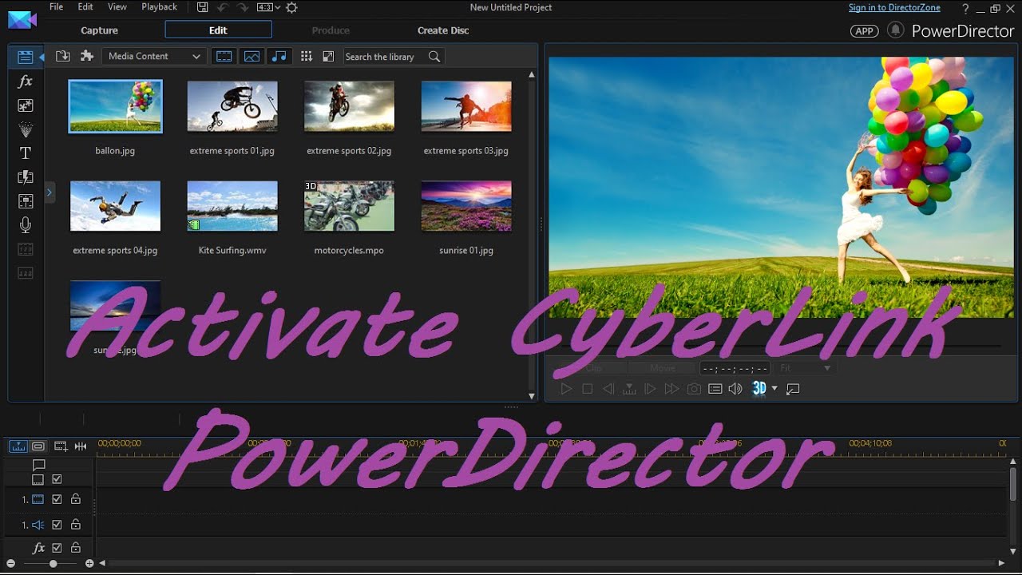Viewport: 1022px width, 575px height.
Task: Click the fast forward button
Action: pyautogui.click(x=671, y=389)
